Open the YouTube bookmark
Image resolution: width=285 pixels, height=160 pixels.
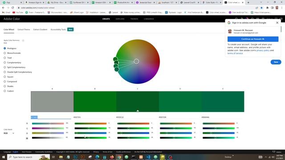coord(18,12)
